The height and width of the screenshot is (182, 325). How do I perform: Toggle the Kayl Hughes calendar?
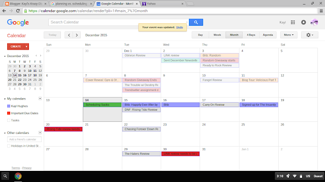9,106
